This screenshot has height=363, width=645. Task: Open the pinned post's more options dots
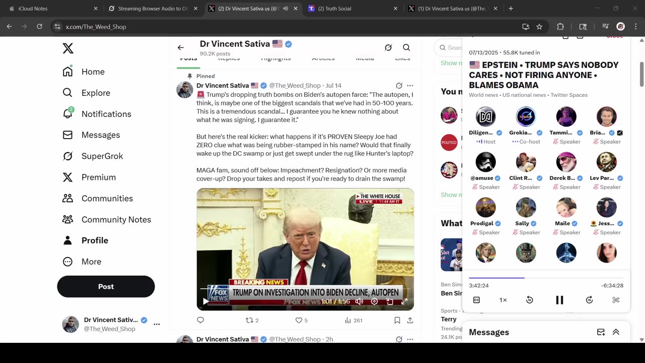[x=410, y=86]
